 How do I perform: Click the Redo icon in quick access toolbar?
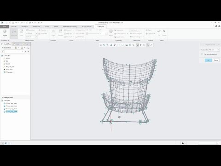pos(22,23)
